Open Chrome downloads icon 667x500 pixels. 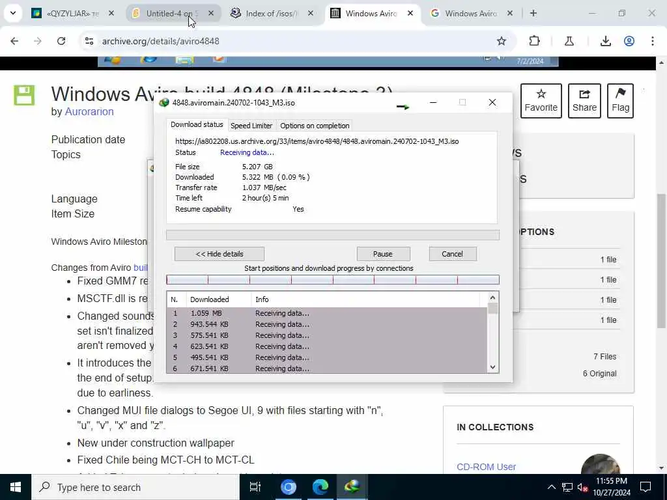[x=606, y=41]
